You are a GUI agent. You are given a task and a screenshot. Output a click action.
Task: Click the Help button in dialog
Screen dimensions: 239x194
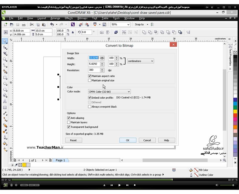[x=166, y=140]
